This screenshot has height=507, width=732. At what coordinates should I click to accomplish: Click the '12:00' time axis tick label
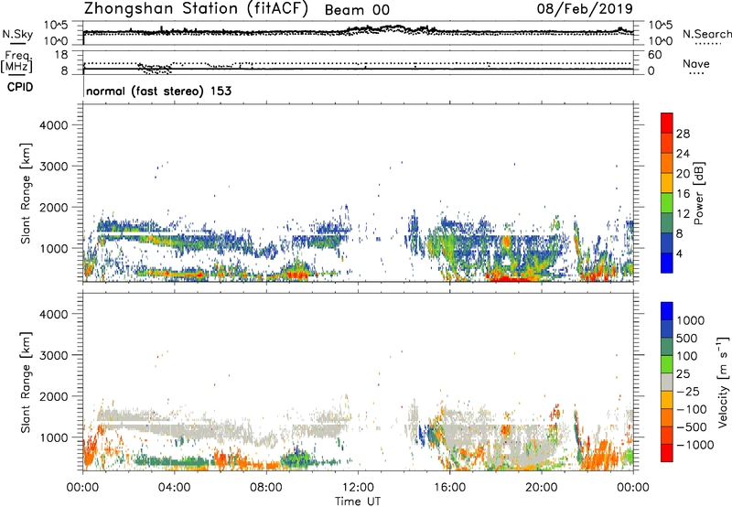(358, 488)
